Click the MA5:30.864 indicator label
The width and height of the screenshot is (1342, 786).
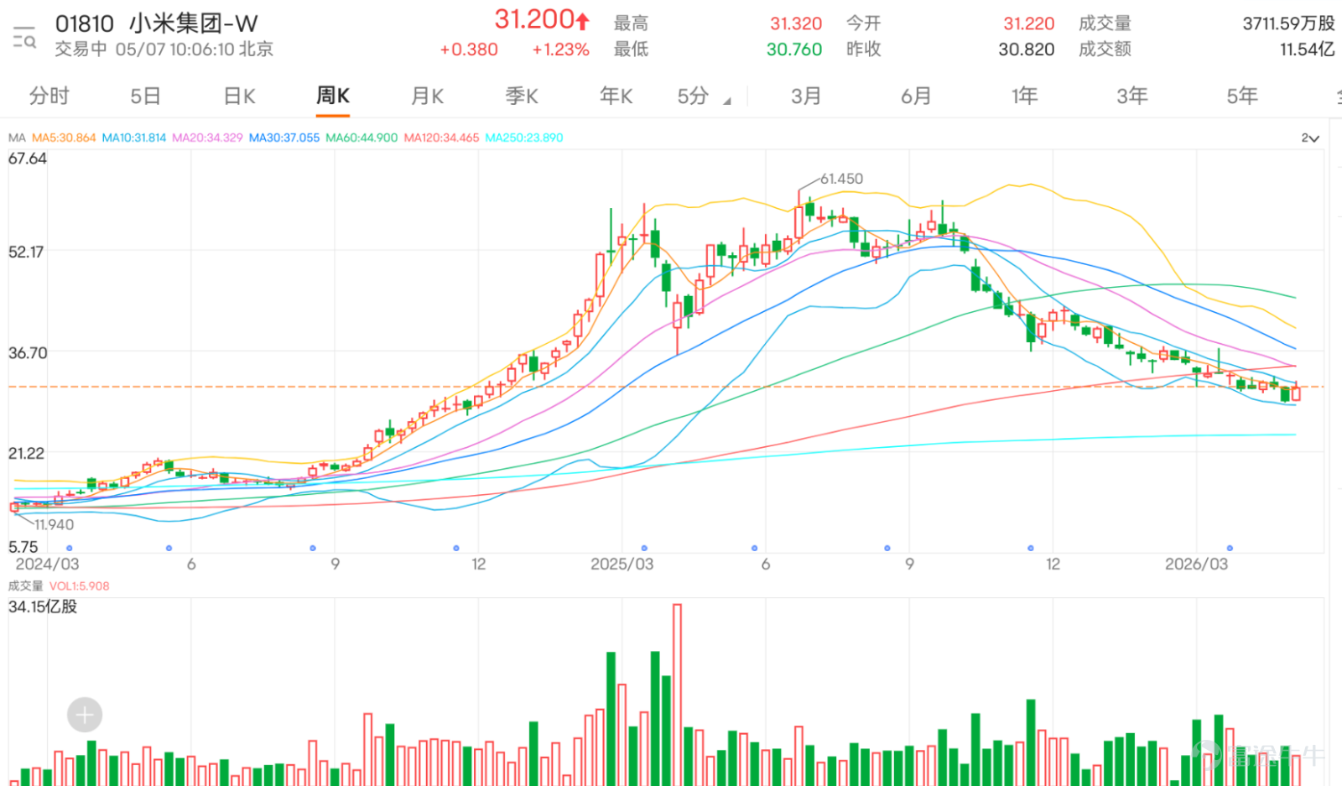pyautogui.click(x=64, y=138)
